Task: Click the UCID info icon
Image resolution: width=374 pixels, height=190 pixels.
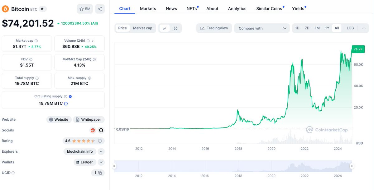Action: click(x=13, y=173)
